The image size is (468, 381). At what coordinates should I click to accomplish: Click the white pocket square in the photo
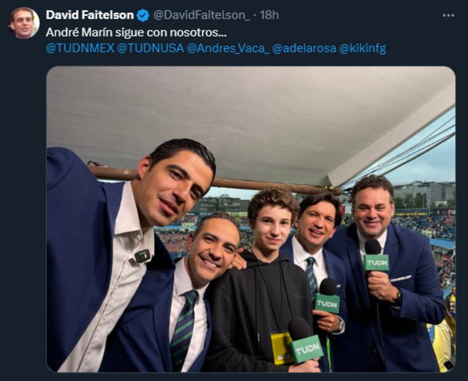pos(401,278)
